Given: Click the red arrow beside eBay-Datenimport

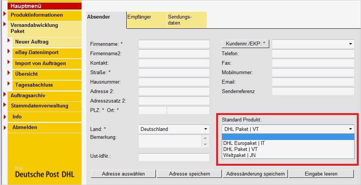Looking at the screenshot, I should coord(9,51).
